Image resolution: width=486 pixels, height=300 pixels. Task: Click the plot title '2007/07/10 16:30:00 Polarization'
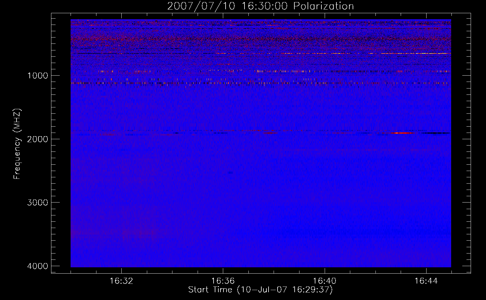260,6
